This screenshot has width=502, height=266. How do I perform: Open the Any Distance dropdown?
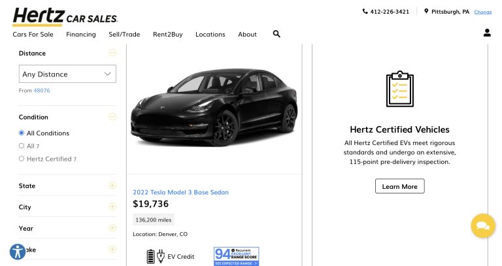click(67, 74)
